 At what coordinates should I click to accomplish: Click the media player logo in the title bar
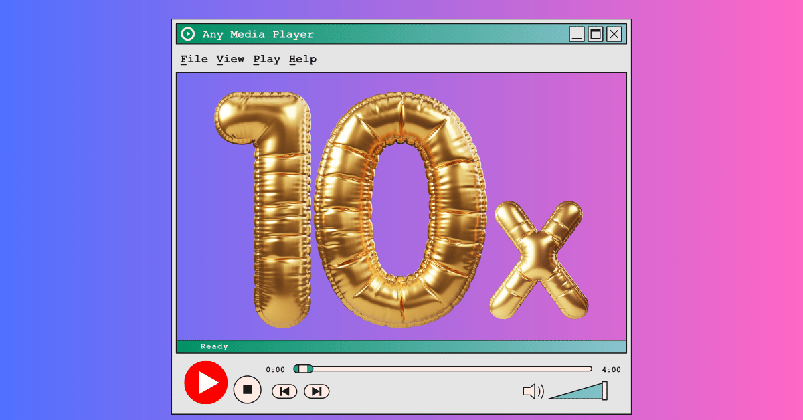pyautogui.click(x=188, y=33)
